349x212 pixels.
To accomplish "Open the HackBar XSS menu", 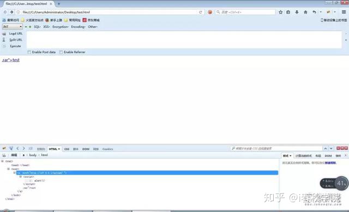I will [x=46, y=27].
